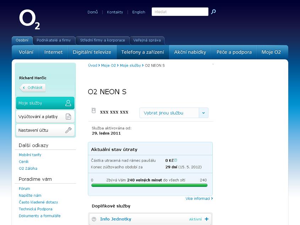300x225 pixels.
Task: Switch language to English
Action: [139, 12]
